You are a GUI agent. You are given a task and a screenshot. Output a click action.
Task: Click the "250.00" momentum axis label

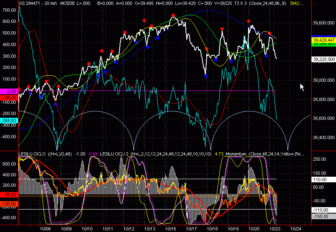pos(319,159)
